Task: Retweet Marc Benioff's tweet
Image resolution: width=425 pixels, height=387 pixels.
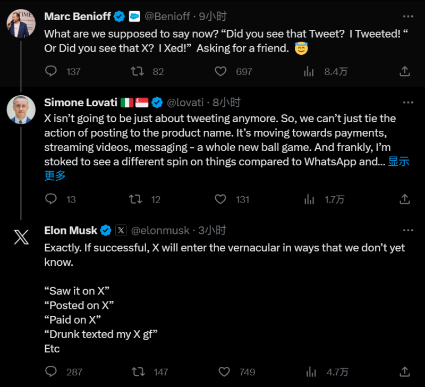Action: click(138, 71)
